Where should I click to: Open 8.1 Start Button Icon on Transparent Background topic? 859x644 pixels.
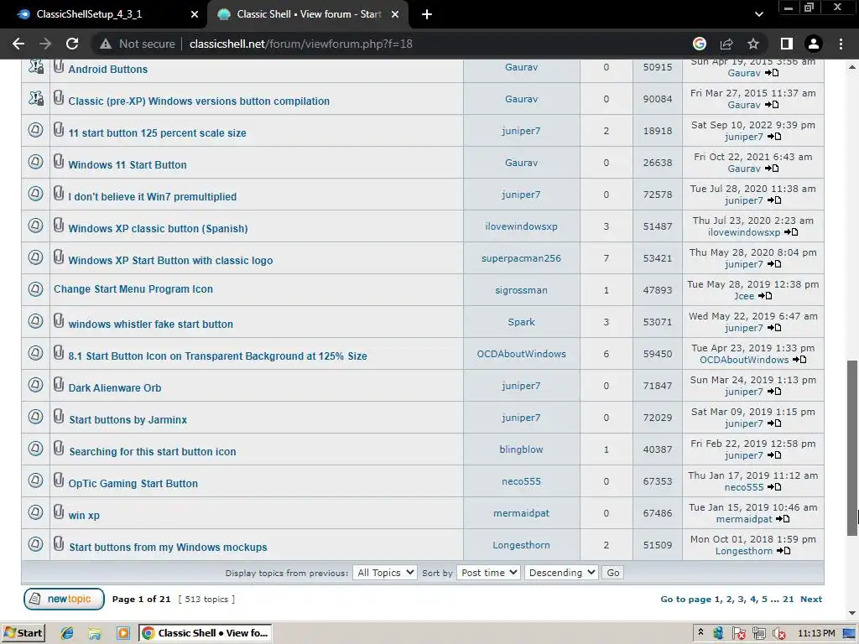pos(217,356)
